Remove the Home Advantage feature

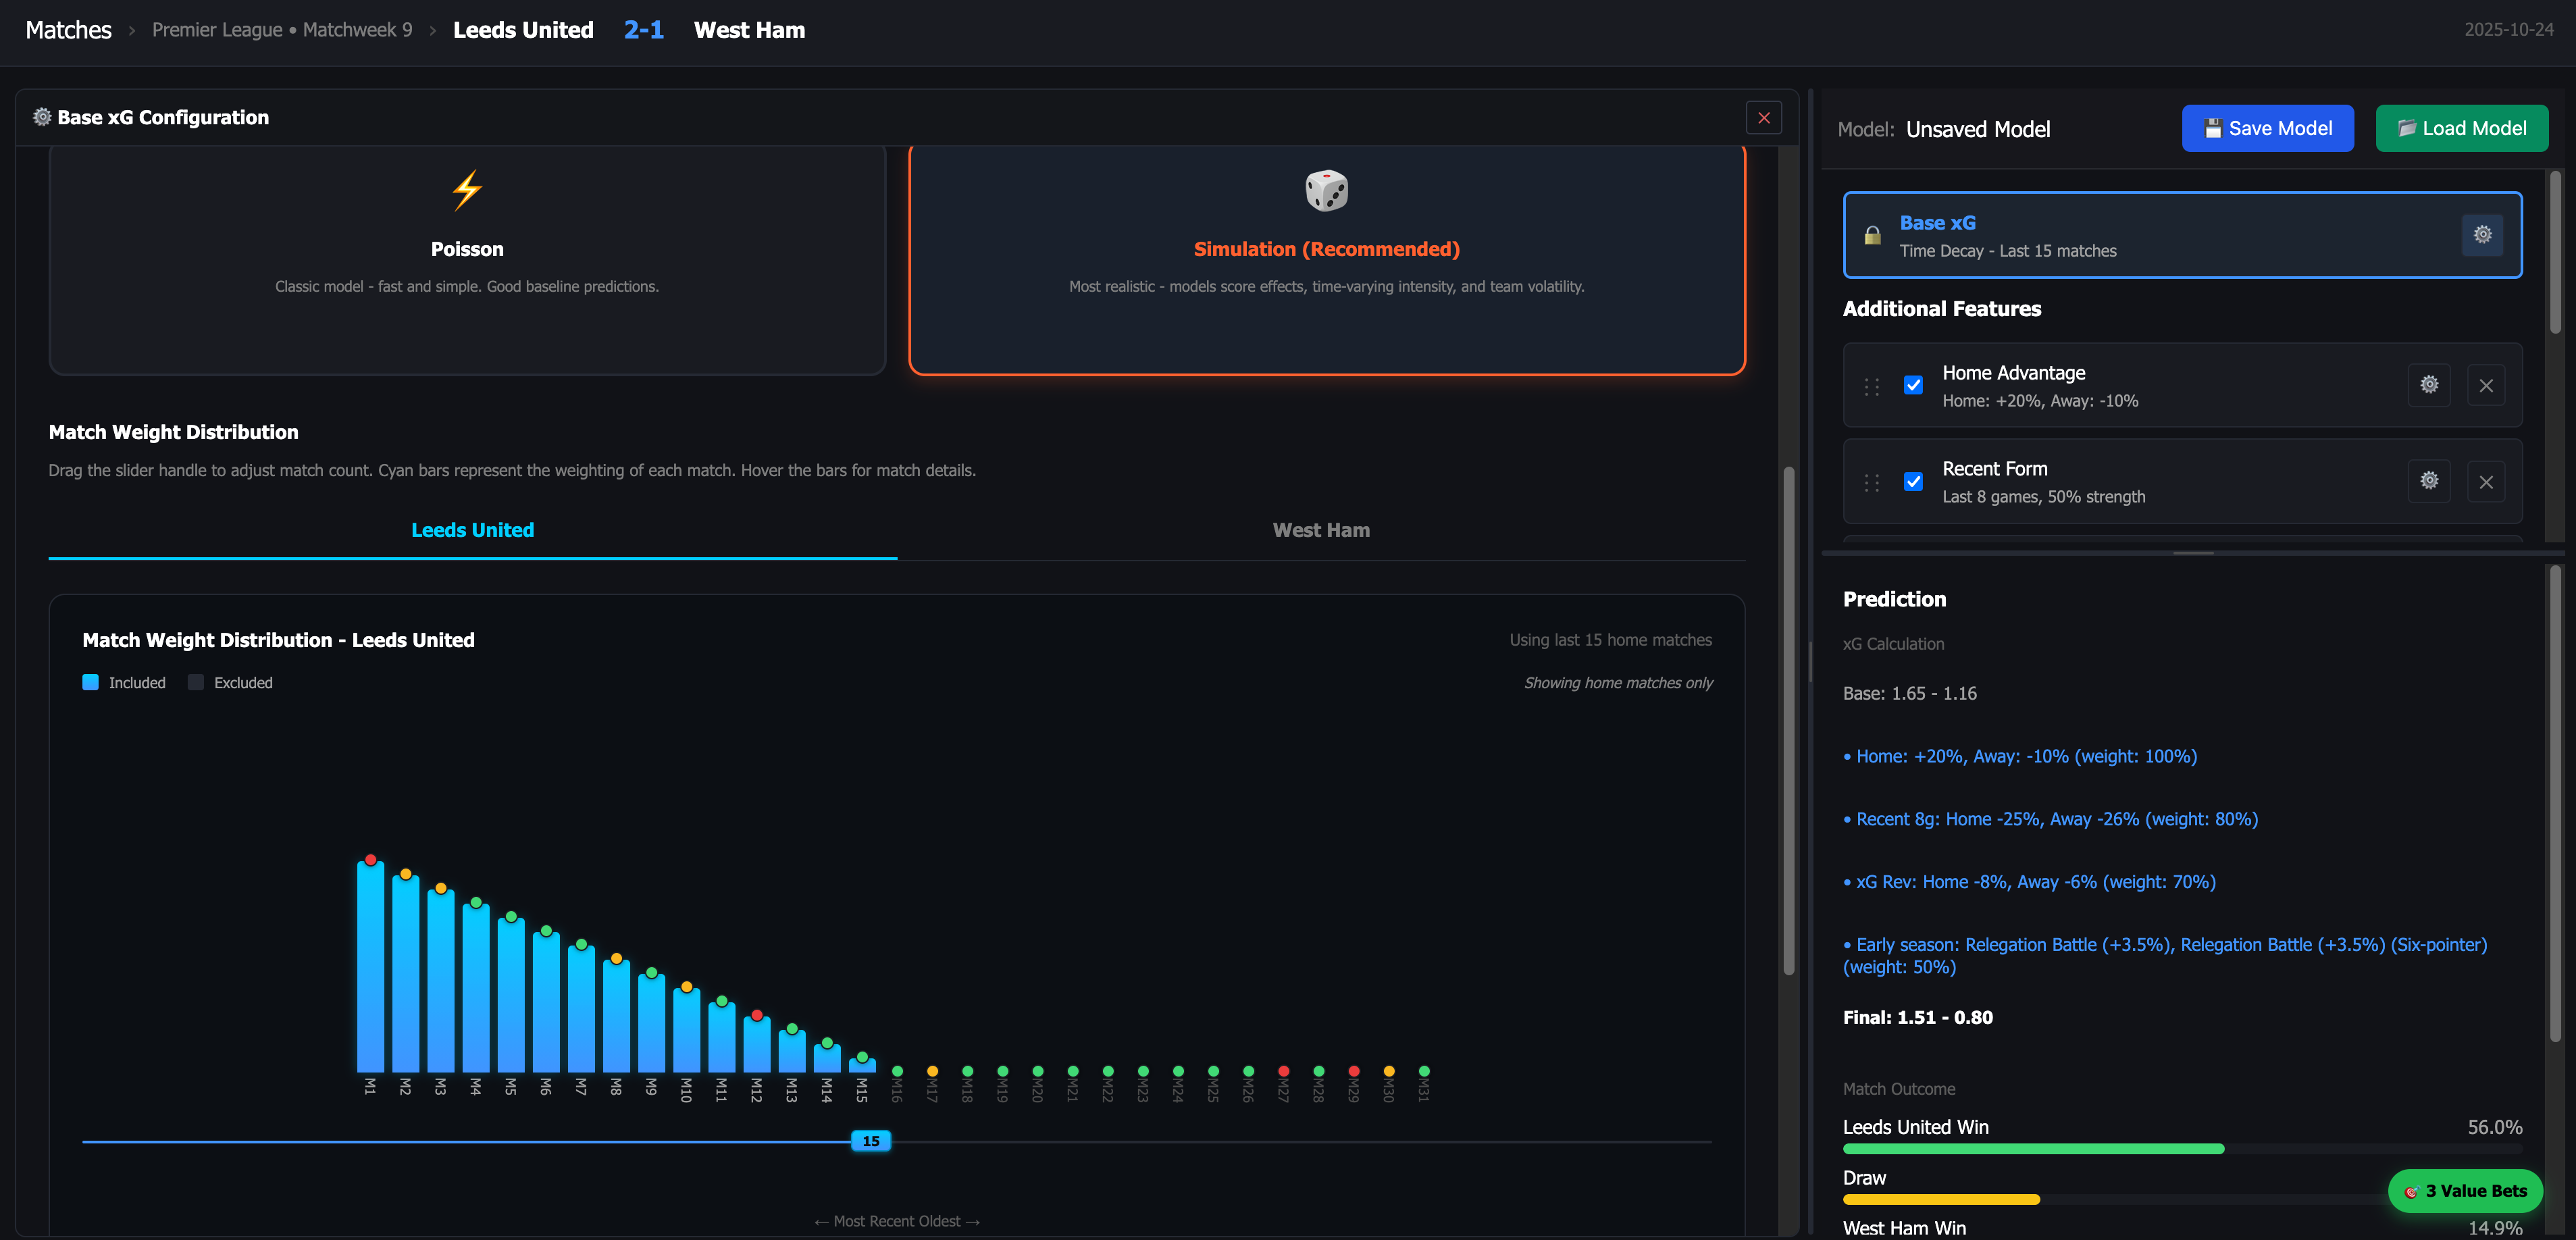click(2487, 384)
